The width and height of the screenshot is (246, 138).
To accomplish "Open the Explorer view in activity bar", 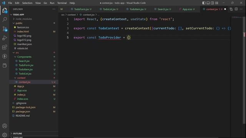I will pos(5,10).
